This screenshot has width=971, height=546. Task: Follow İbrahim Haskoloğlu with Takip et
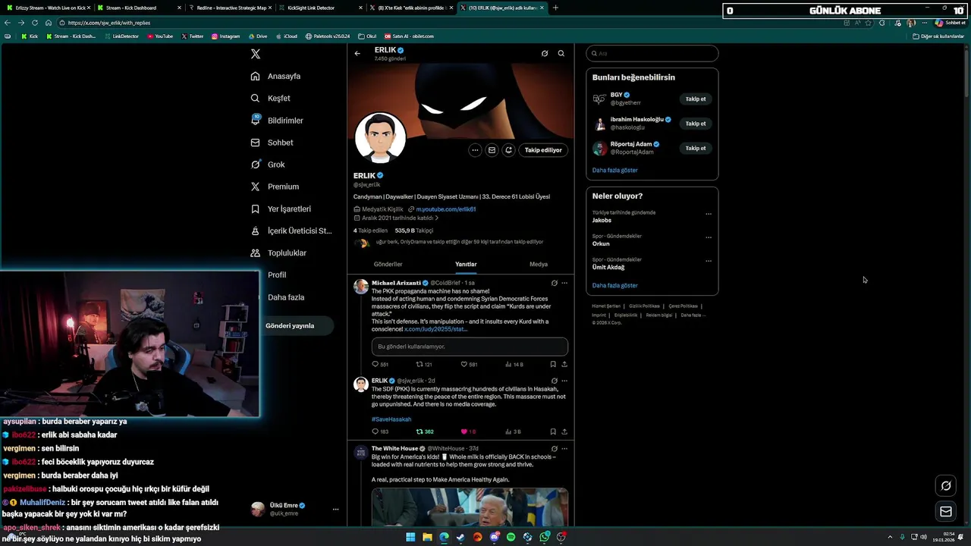pos(696,124)
